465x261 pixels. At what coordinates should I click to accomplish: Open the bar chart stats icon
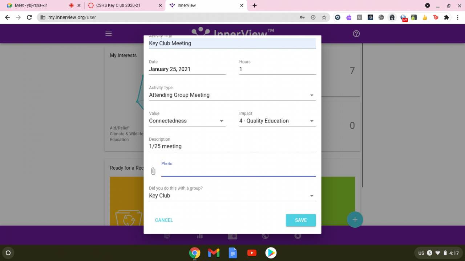pos(200,236)
